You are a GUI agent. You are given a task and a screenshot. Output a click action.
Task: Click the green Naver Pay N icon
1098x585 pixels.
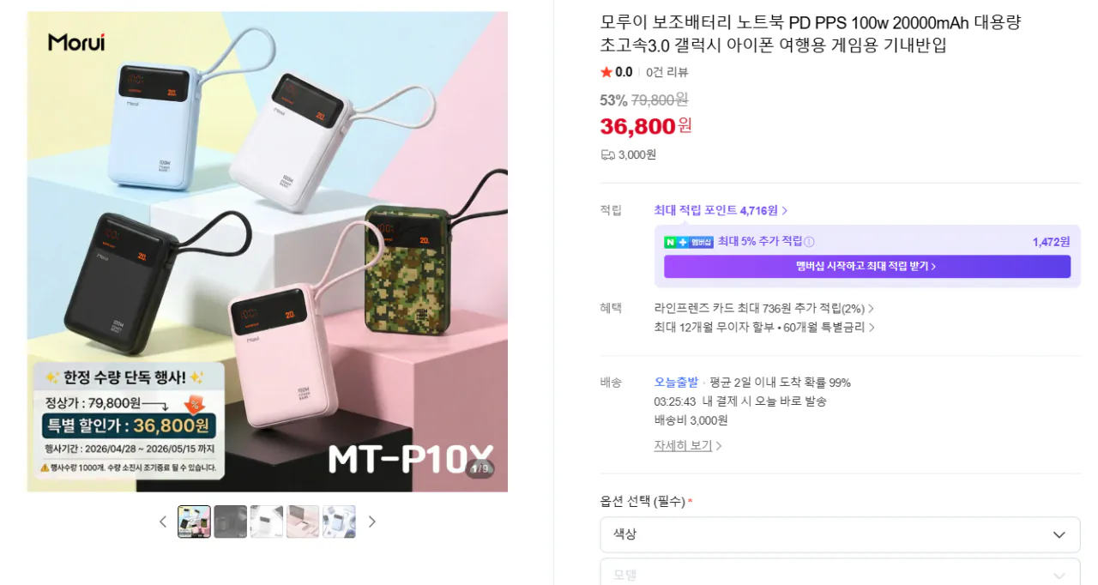[x=672, y=241]
